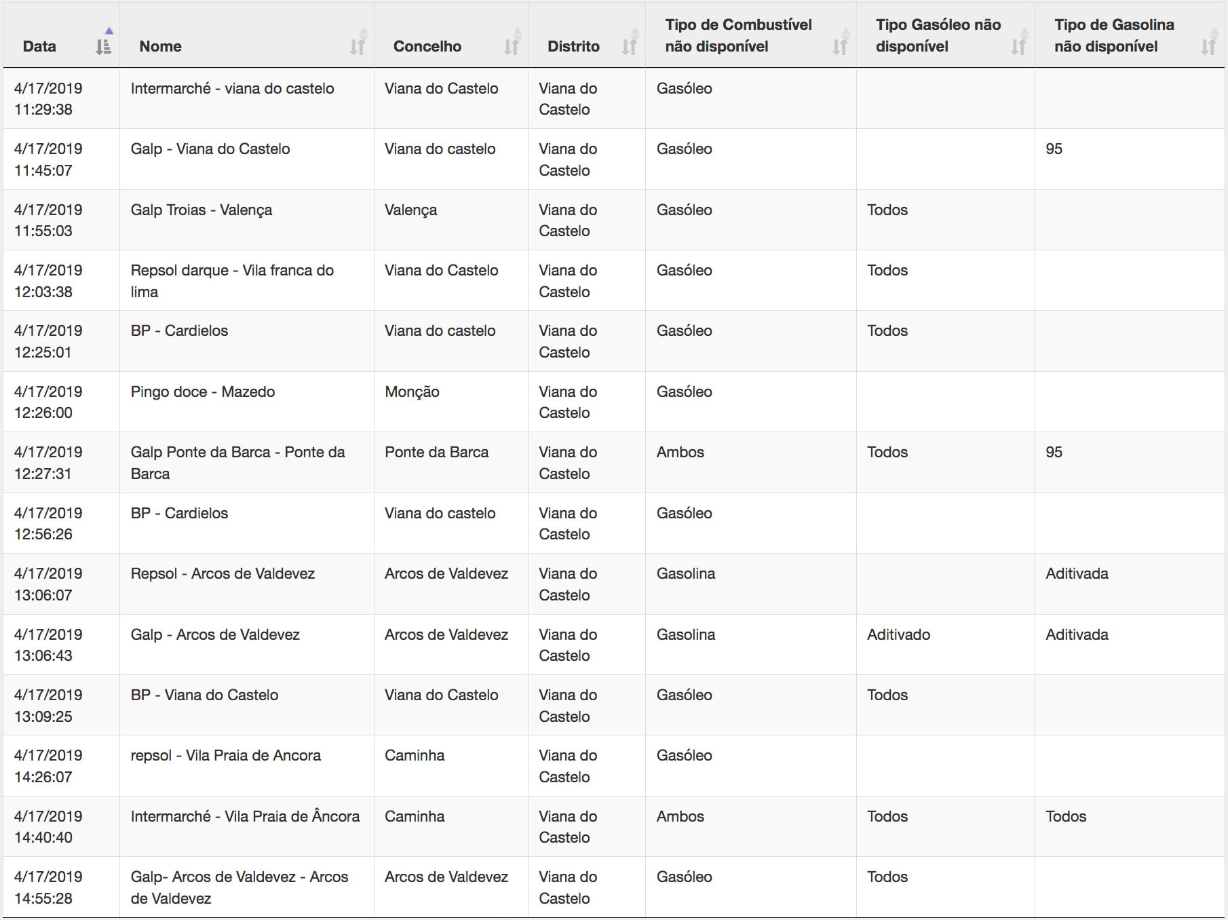
Task: Click the 14:26:07 timestamp cell
Action: pyautogui.click(x=43, y=777)
